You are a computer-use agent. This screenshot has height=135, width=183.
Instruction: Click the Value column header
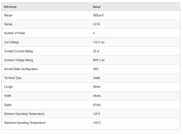96,7
